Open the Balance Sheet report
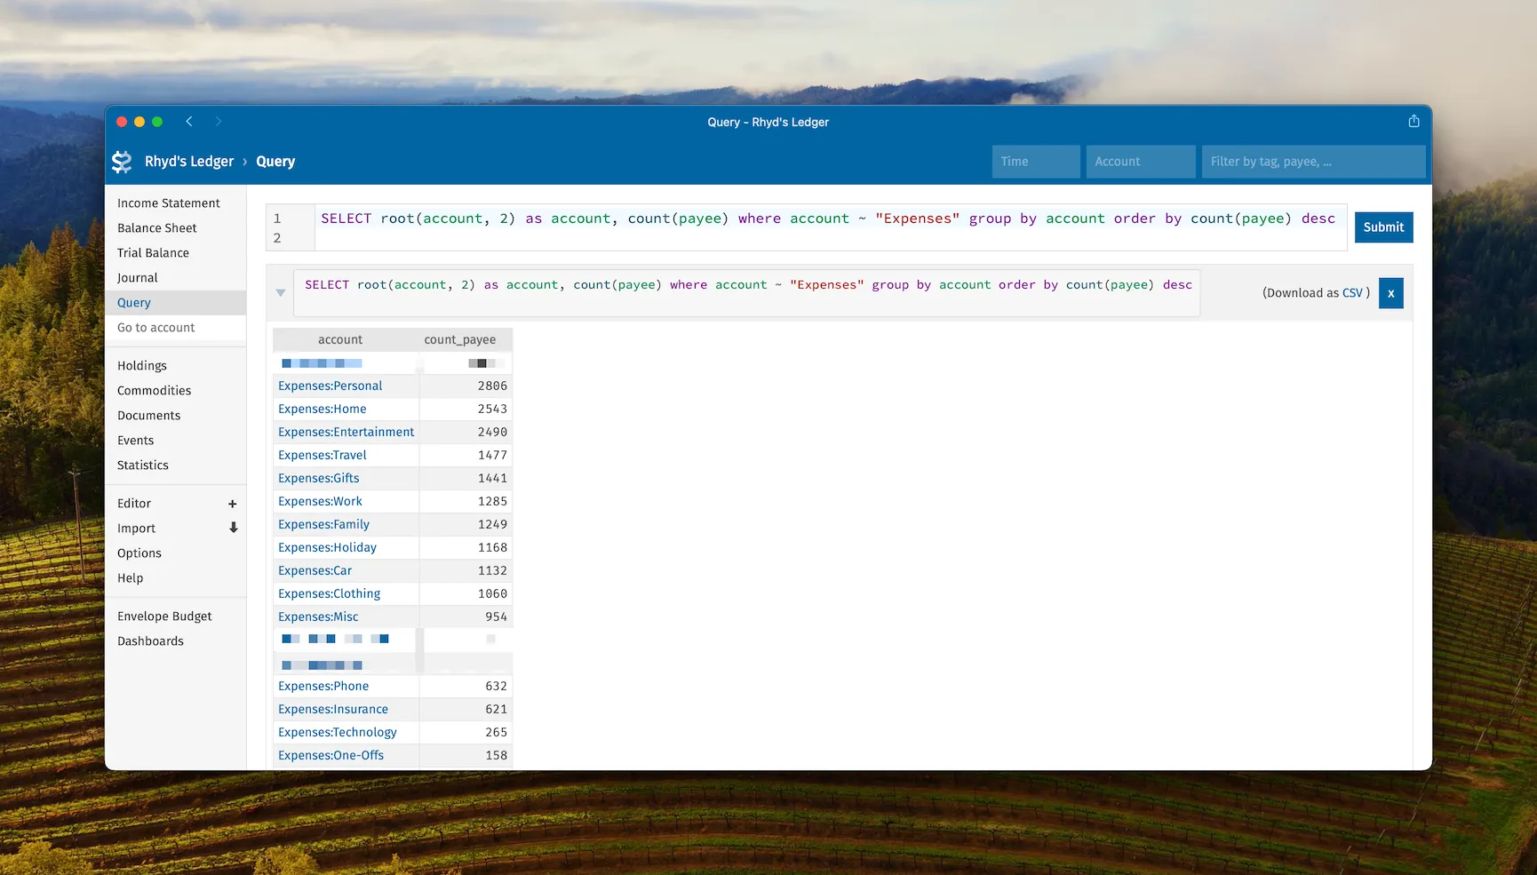Viewport: 1537px width, 875px height. (156, 227)
